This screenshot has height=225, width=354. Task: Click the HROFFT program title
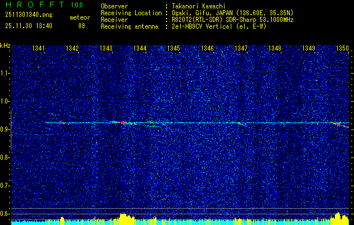pos(35,4)
